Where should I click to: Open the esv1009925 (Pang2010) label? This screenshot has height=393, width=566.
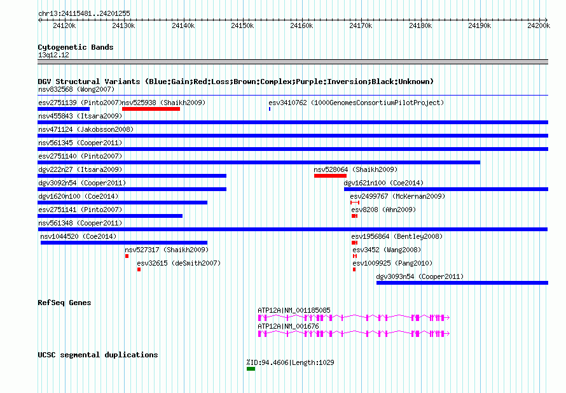coord(392,263)
